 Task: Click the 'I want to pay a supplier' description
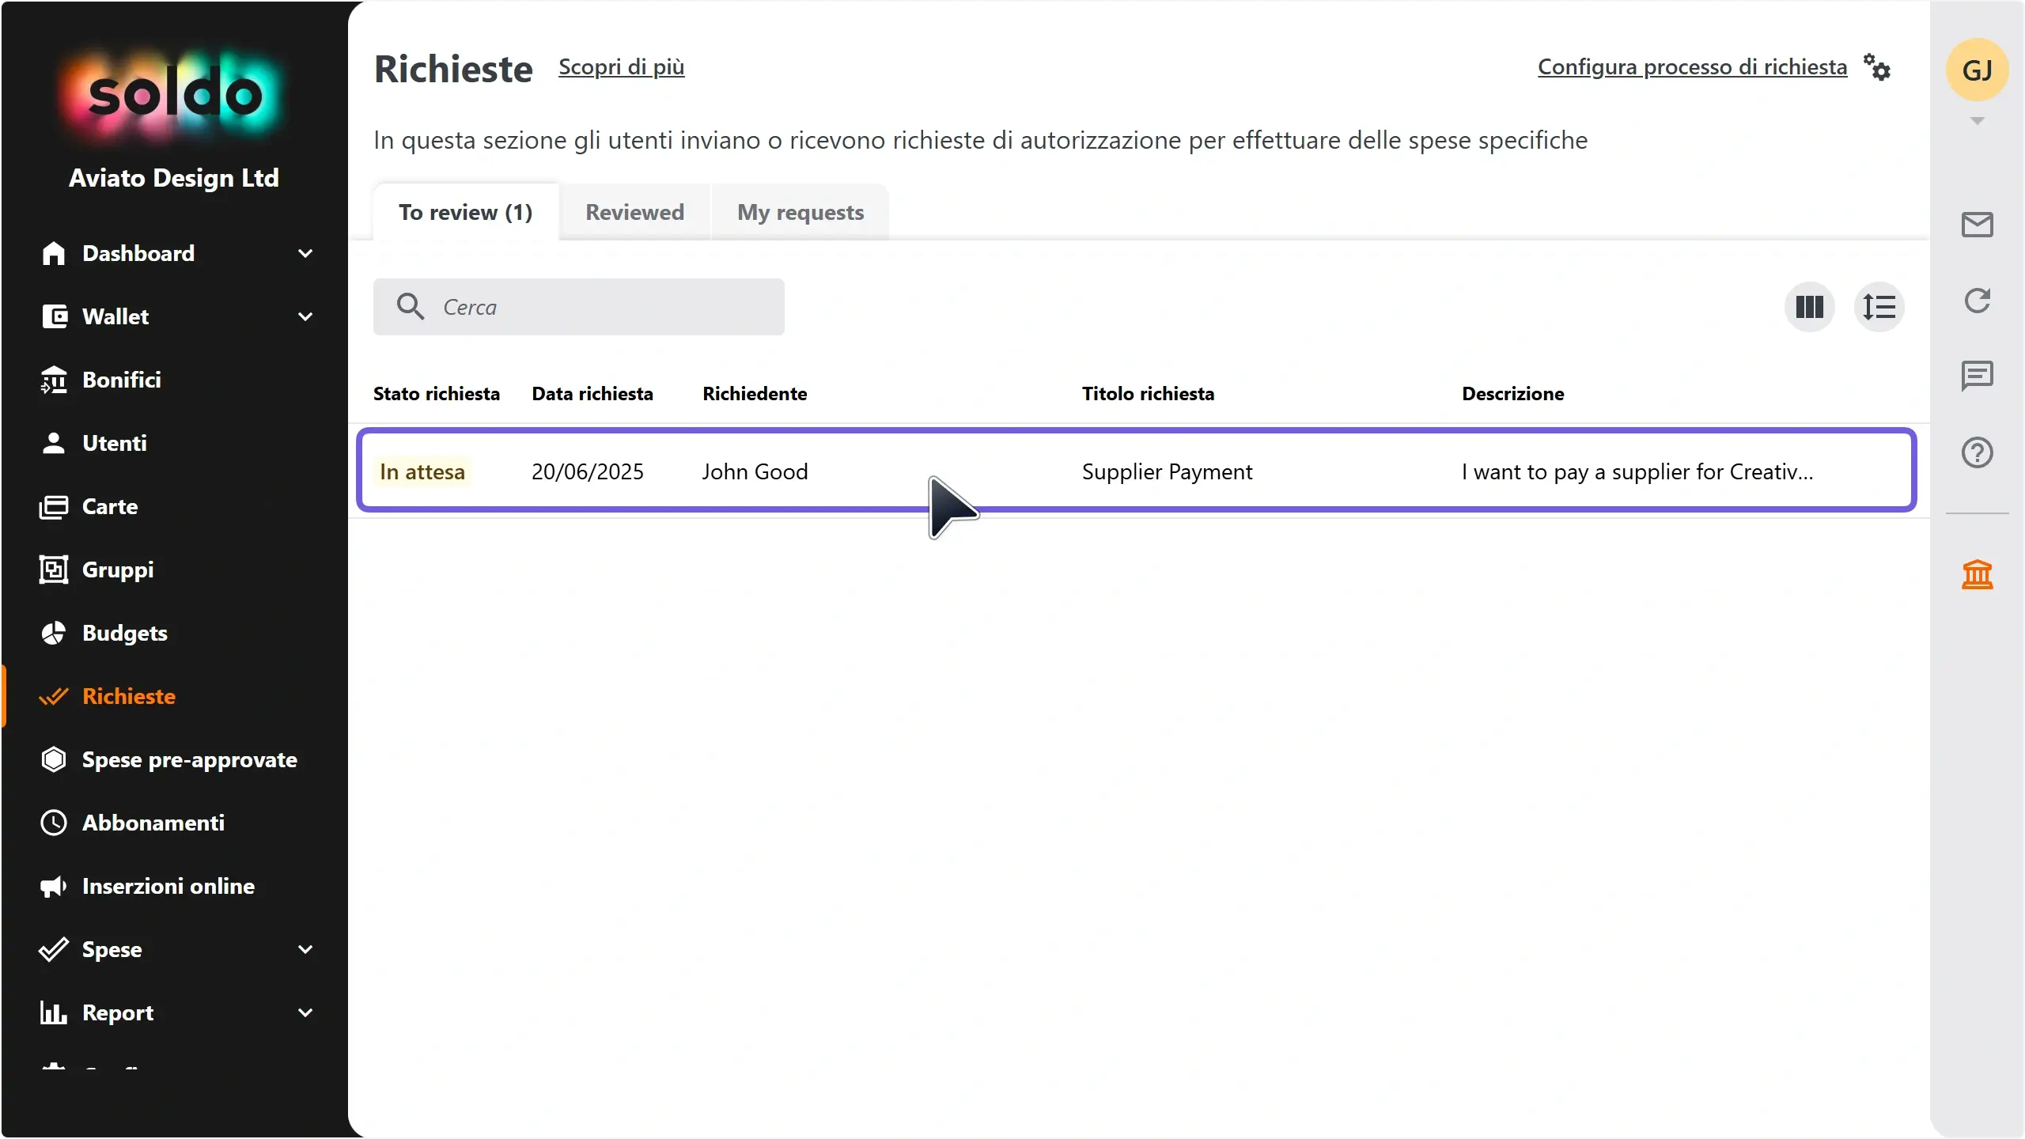[x=1637, y=471]
